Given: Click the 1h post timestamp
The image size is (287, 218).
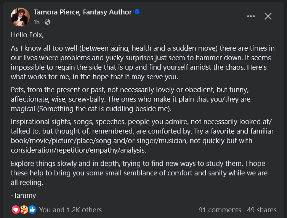Looking at the screenshot, I should [37, 22].
